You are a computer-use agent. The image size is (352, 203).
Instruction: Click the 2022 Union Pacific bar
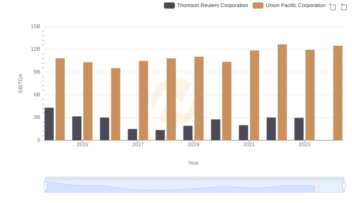(x=282, y=92)
